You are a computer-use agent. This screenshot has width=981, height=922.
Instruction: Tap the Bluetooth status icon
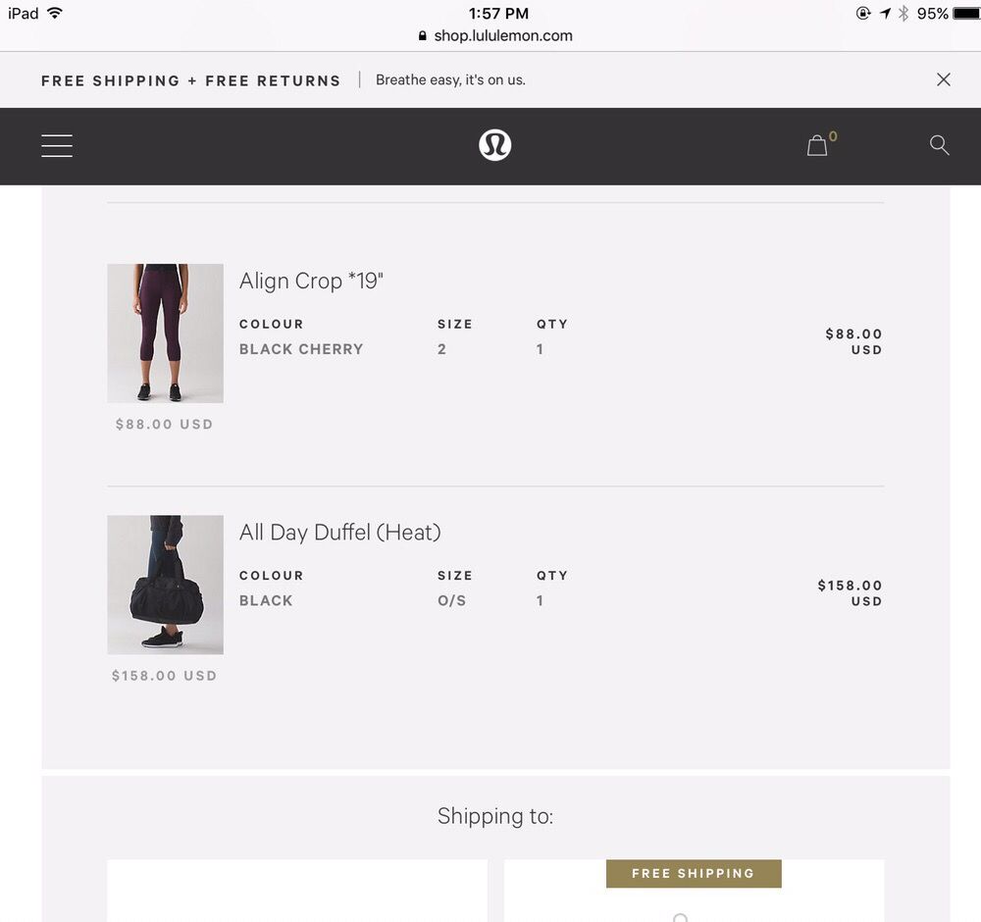coord(904,14)
